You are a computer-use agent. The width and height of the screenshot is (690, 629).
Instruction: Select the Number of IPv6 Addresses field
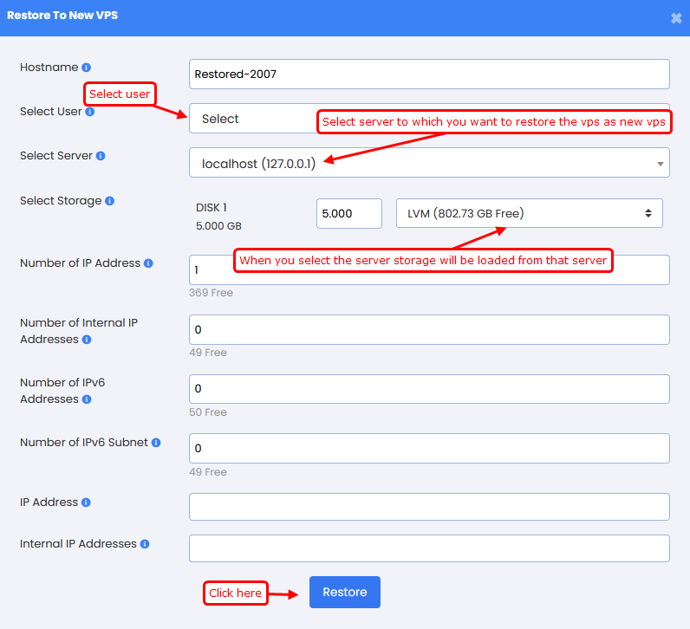429,390
